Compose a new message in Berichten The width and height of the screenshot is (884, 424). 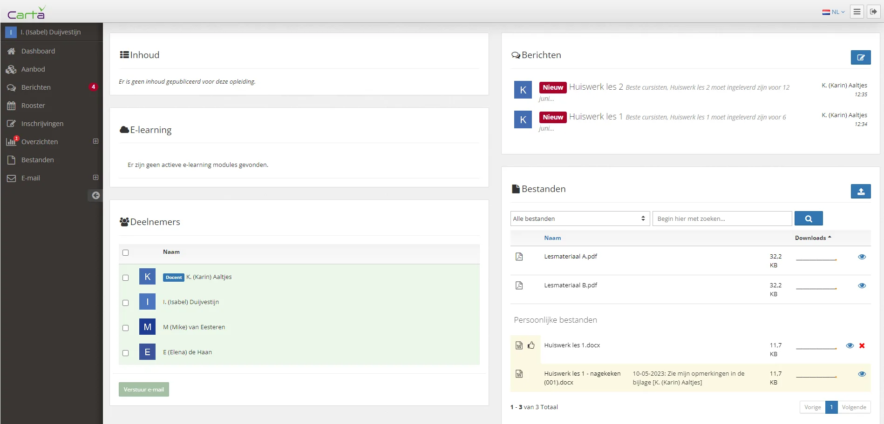pos(860,57)
